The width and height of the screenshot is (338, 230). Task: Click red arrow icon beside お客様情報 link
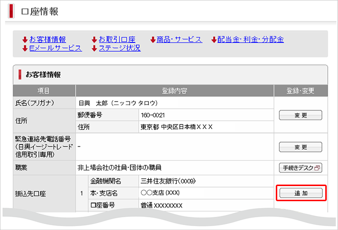point(25,40)
